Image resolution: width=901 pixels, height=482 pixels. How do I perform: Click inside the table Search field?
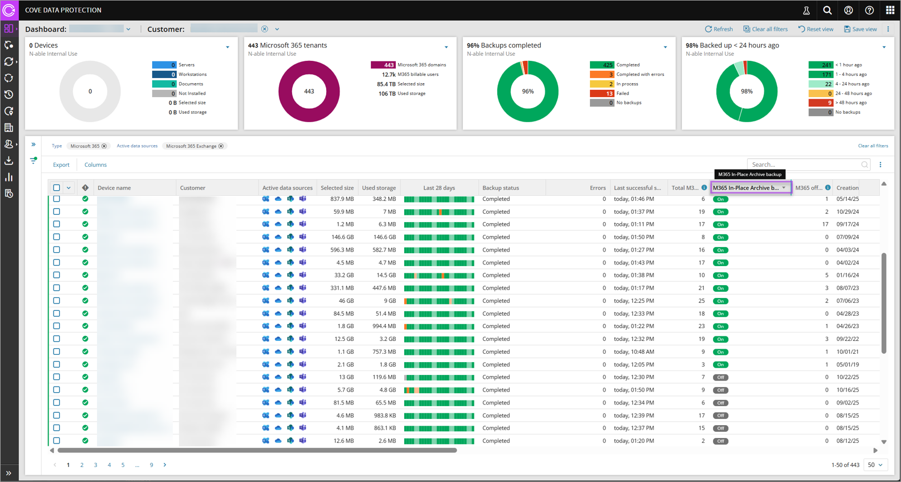[x=803, y=165]
